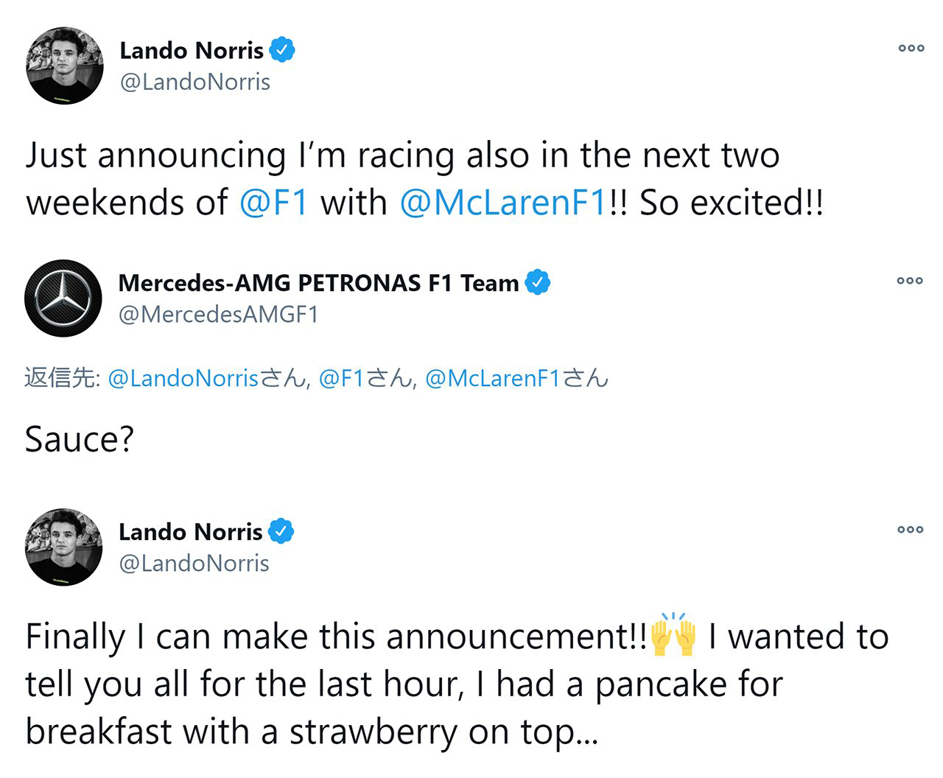This screenshot has width=943, height=778.
Task: Click verified badge next to Mercedes-AMG PETRONAS F1 Team
Action: pos(538,282)
